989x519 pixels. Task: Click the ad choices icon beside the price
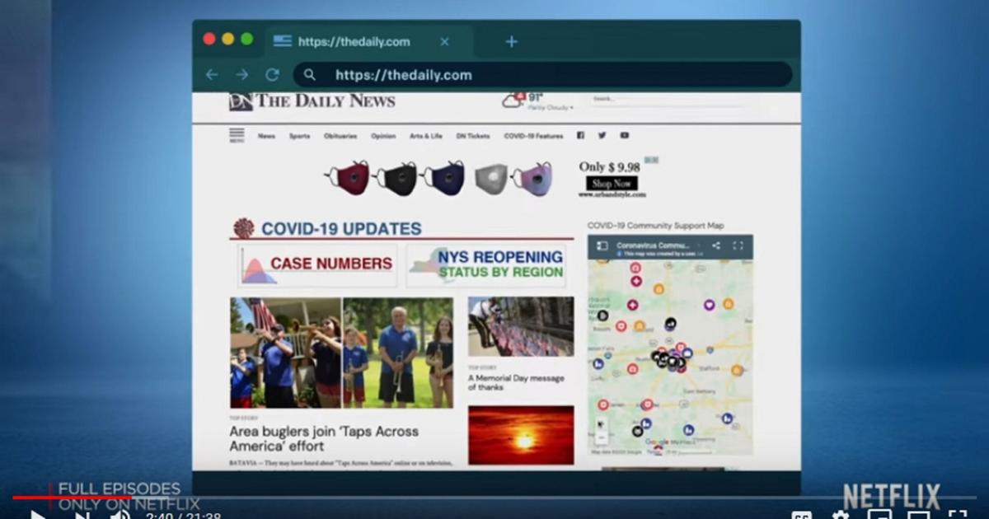point(651,160)
